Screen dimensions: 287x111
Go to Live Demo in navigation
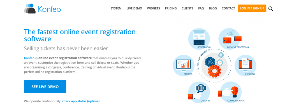tap(134, 8)
